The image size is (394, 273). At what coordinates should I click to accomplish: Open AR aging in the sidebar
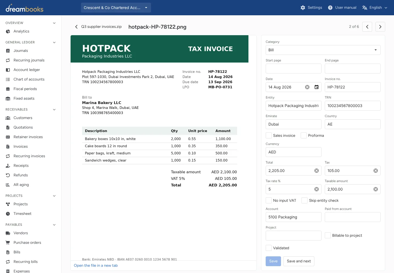pos(21,185)
